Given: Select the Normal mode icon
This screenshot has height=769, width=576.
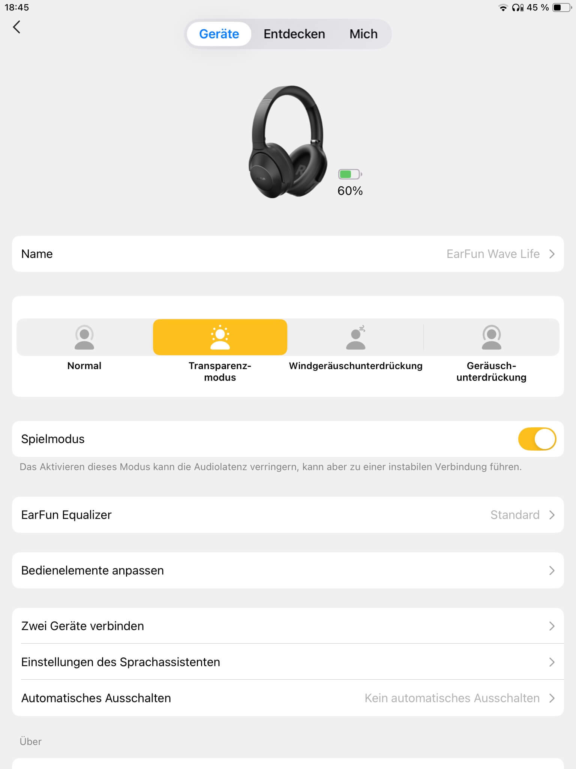Looking at the screenshot, I should point(84,337).
